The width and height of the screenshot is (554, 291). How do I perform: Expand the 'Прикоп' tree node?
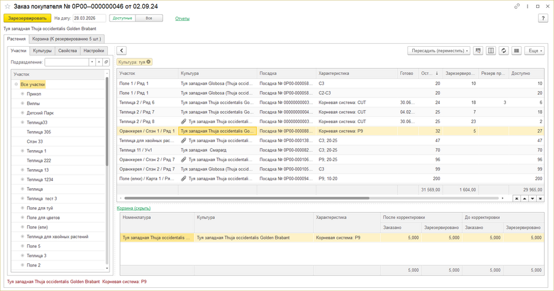pos(23,94)
